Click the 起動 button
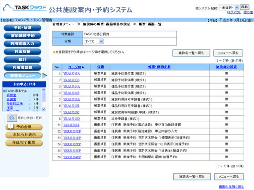Viewport: 254px width, 190px height. 244,7
